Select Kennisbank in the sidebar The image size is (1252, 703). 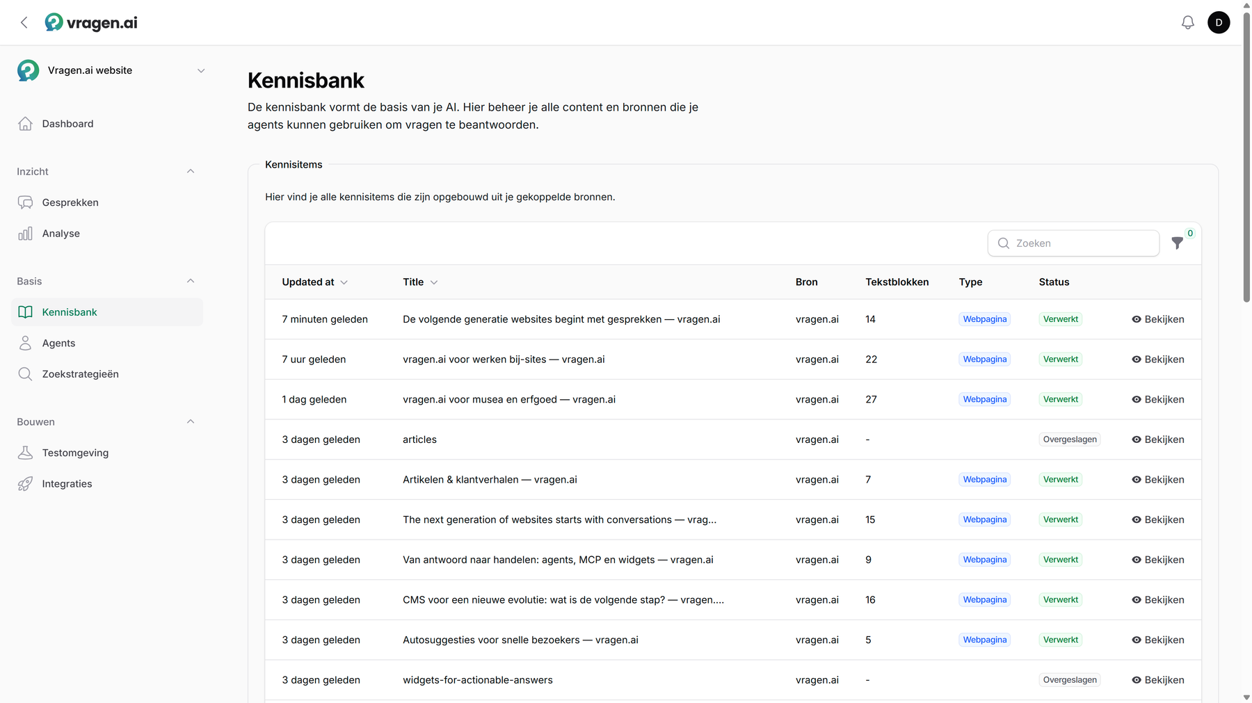pyautogui.click(x=107, y=312)
